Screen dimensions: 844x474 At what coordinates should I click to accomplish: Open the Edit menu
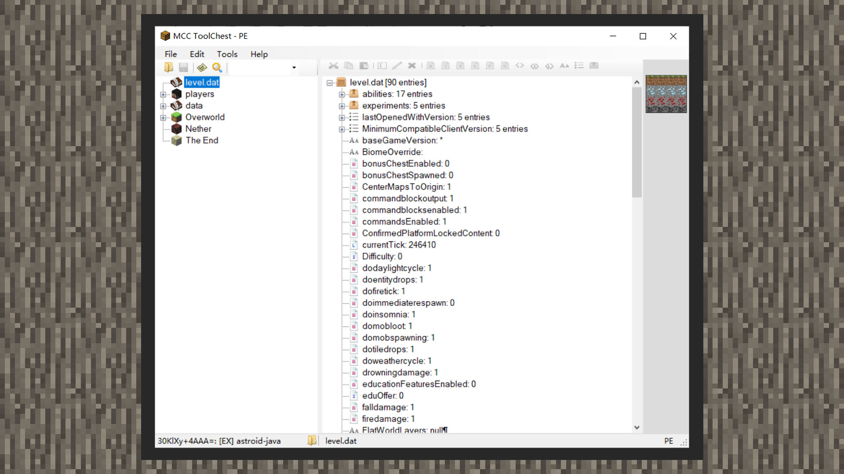pos(196,54)
